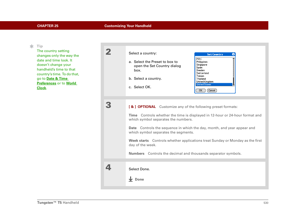Click the Numbers heading

pos(137,153)
